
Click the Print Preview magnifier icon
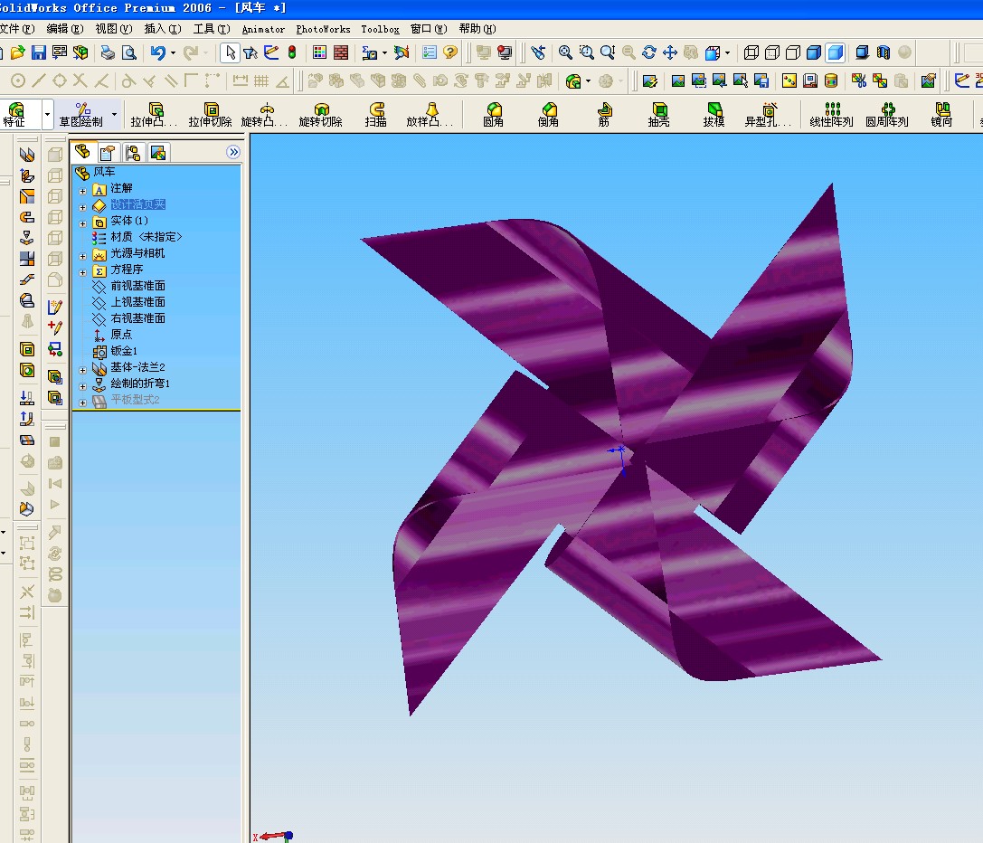(128, 52)
